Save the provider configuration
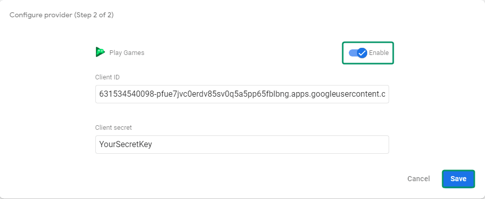485x199 pixels. coord(458,179)
